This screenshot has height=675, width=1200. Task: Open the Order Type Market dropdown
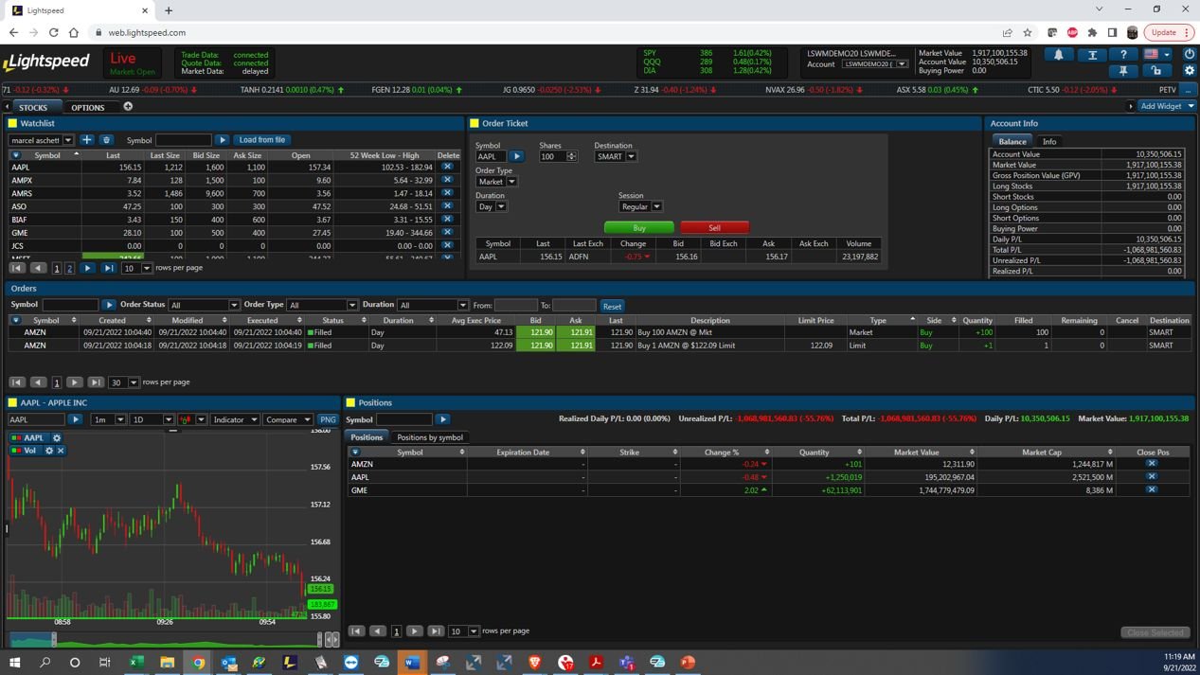coord(496,182)
